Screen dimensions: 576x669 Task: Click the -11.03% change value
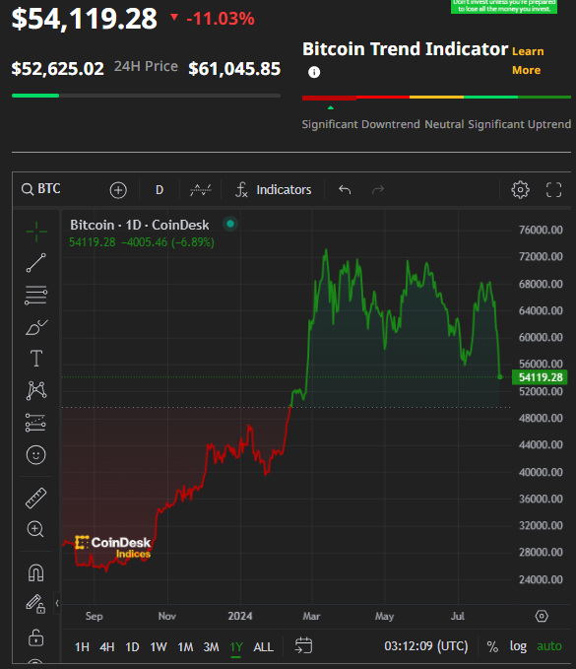click(220, 19)
